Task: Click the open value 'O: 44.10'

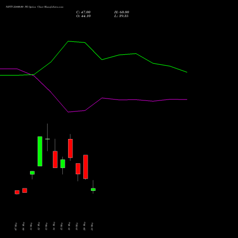Action: (83, 16)
